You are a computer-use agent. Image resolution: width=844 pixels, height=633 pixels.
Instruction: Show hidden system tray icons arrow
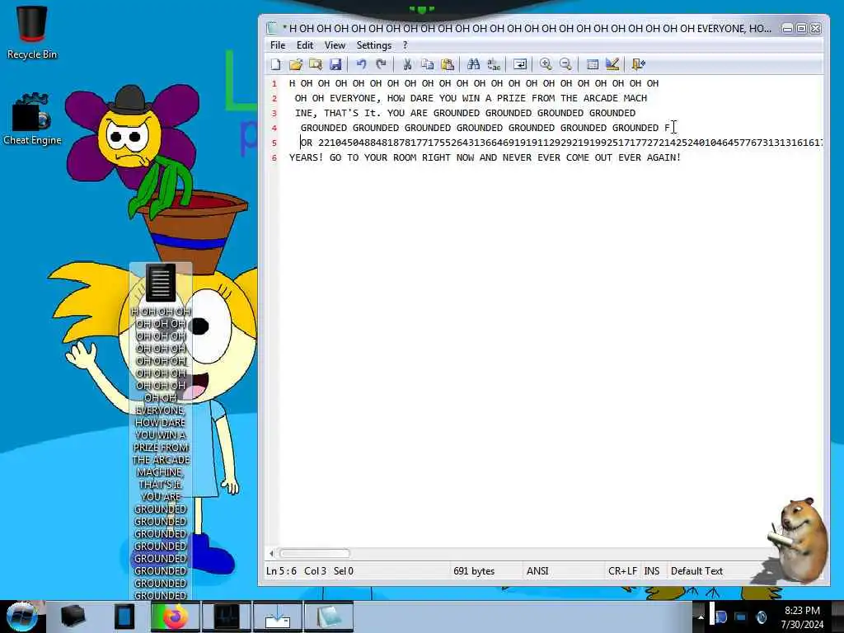click(x=701, y=617)
